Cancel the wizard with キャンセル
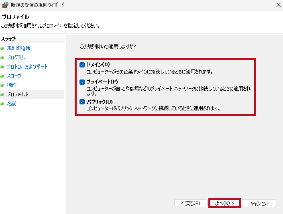This screenshot has width=283, height=214. pos(259,203)
